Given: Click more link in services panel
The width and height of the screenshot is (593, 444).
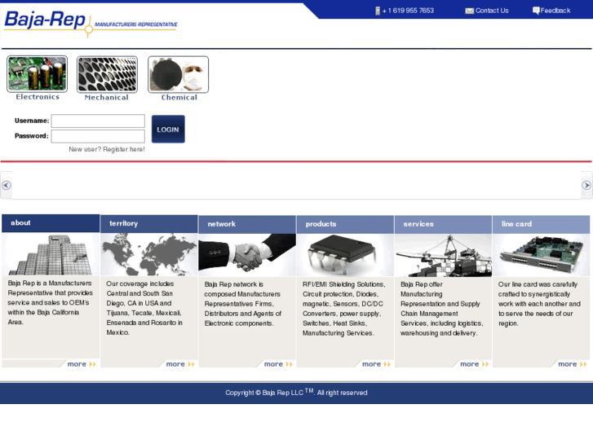Looking at the screenshot, I should (474, 364).
